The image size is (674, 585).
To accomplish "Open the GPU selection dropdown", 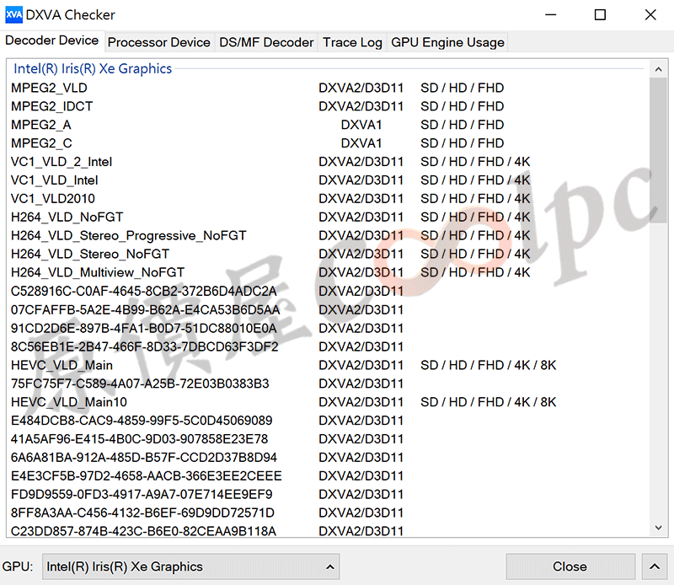I will coord(191,566).
